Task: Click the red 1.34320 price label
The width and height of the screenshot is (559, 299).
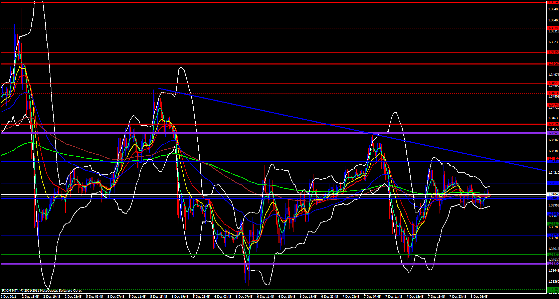Action: (x=553, y=158)
